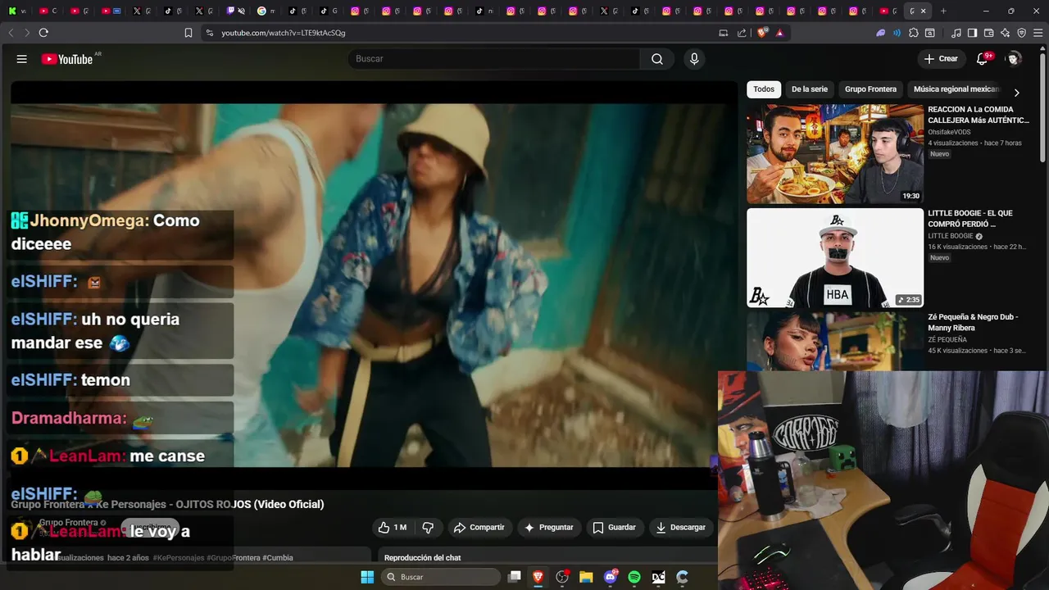1049x590 pixels.
Task: Open the Windows Start button
Action: coord(367,577)
